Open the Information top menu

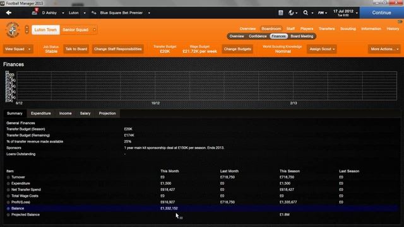[371, 28]
